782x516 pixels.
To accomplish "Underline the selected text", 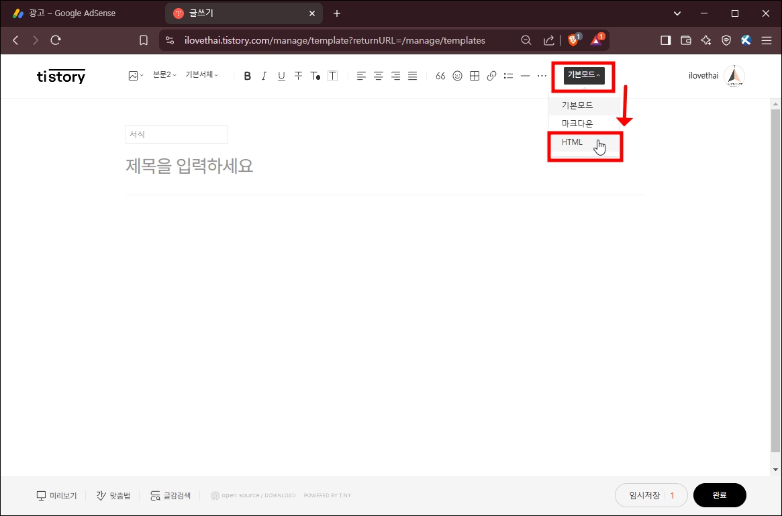I will coord(281,75).
